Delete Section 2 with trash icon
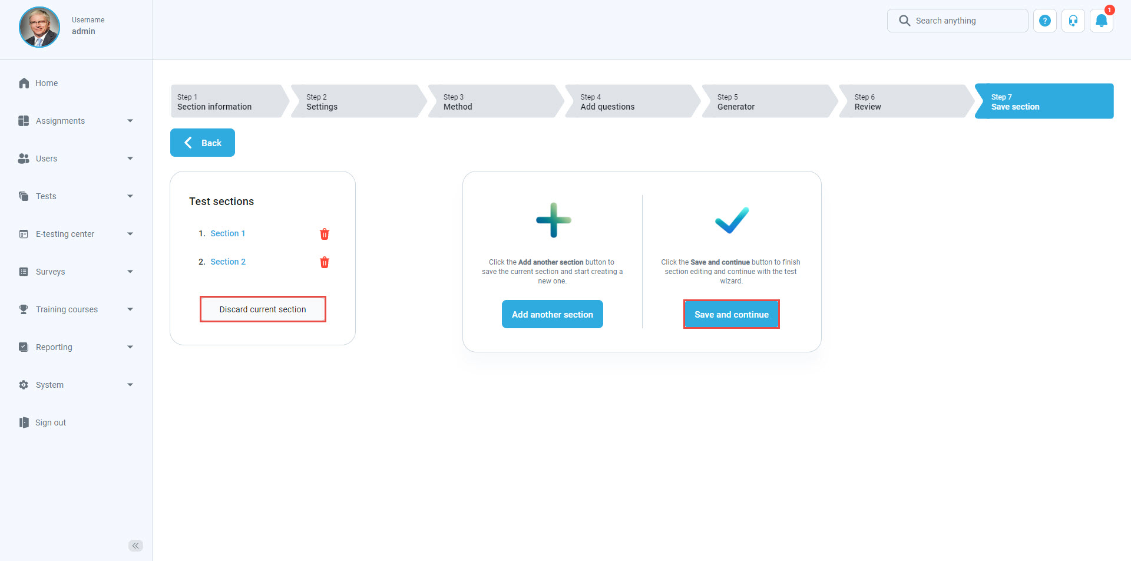This screenshot has height=561, width=1131. click(325, 262)
